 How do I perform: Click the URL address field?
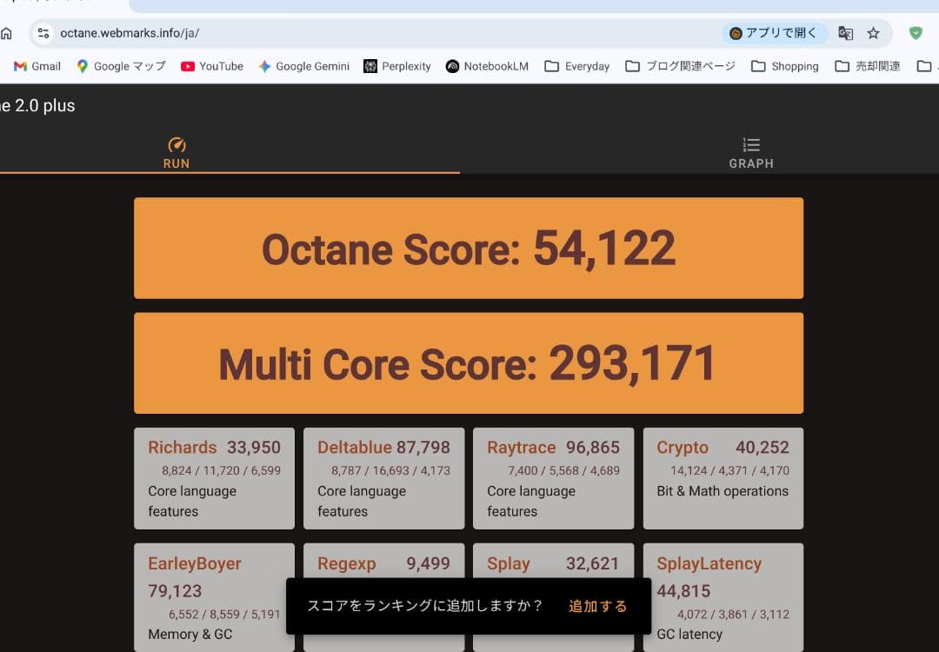tap(348, 33)
